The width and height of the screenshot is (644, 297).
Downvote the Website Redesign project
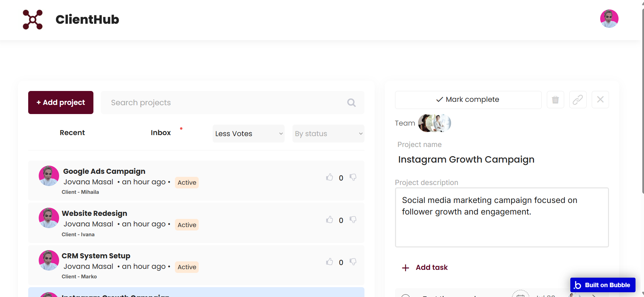point(353,220)
